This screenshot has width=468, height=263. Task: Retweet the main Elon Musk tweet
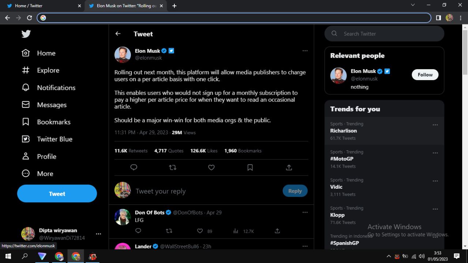coord(173,167)
